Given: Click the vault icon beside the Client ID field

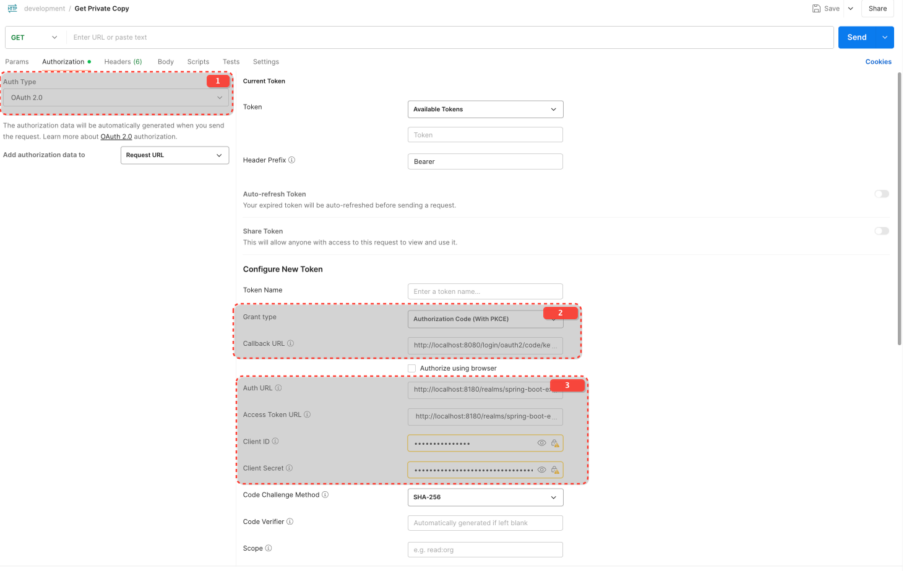Looking at the screenshot, I should 555,443.
